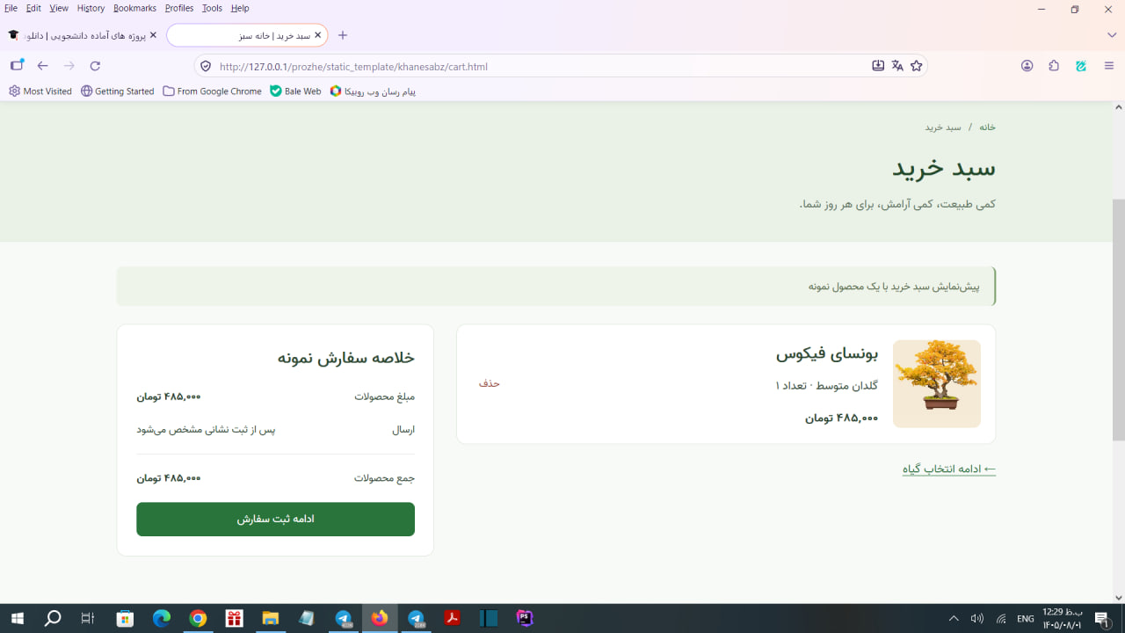The image size is (1125, 633).
Task: Click the 'گلدان متوسط · تعداد ۱' text
Action: 827,386
